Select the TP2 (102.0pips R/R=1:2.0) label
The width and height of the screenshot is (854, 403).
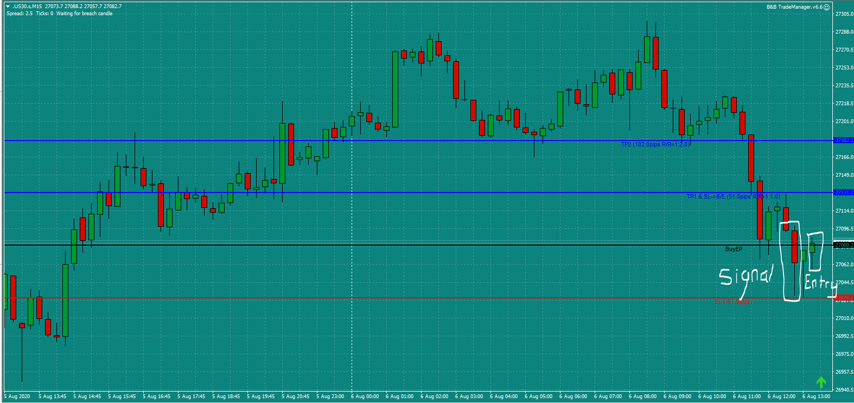tap(655, 144)
